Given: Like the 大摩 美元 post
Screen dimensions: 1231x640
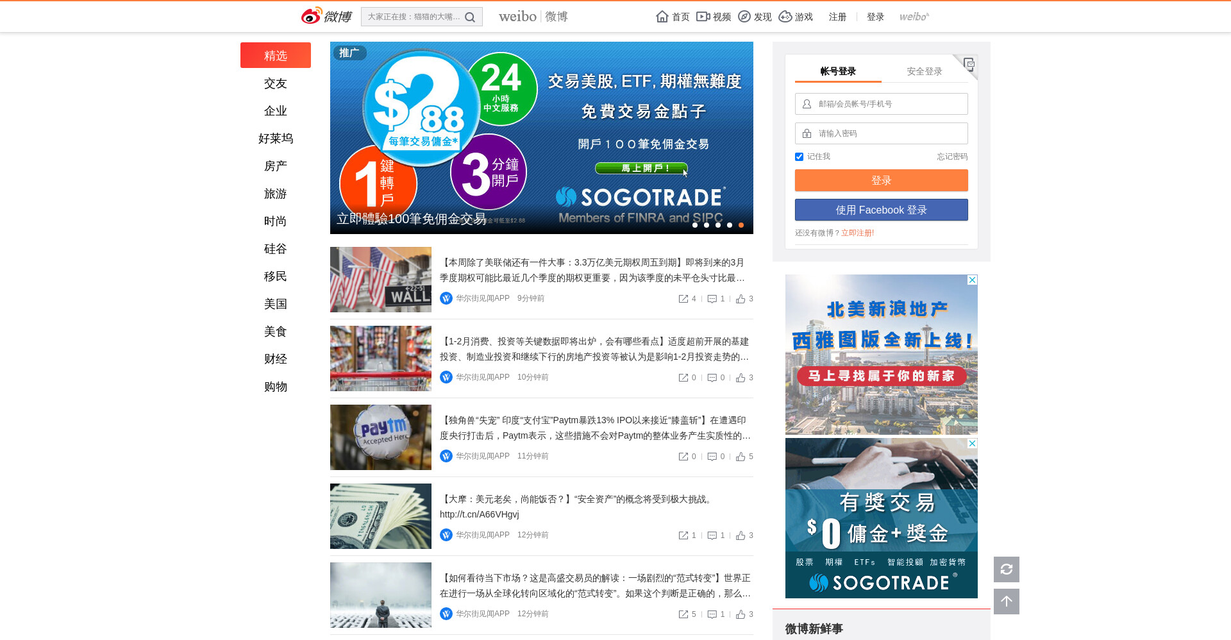Looking at the screenshot, I should coord(741,535).
